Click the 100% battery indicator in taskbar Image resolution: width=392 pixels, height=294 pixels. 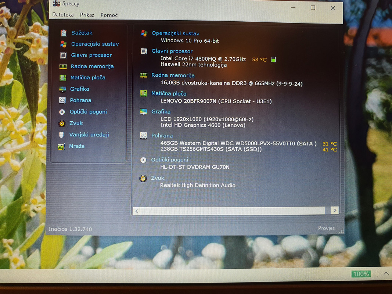click(361, 274)
